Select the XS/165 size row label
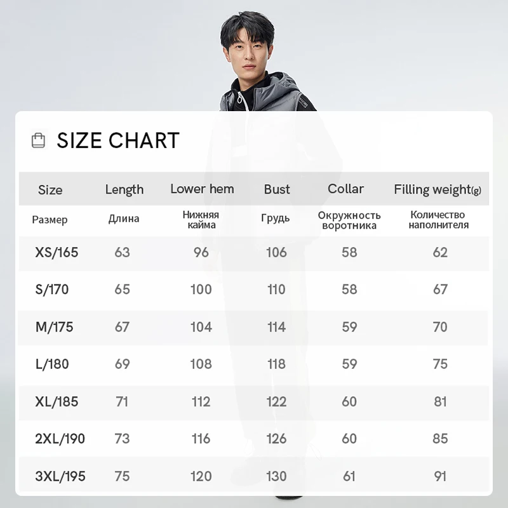Viewport: 508px width, 508px height. [x=57, y=252]
